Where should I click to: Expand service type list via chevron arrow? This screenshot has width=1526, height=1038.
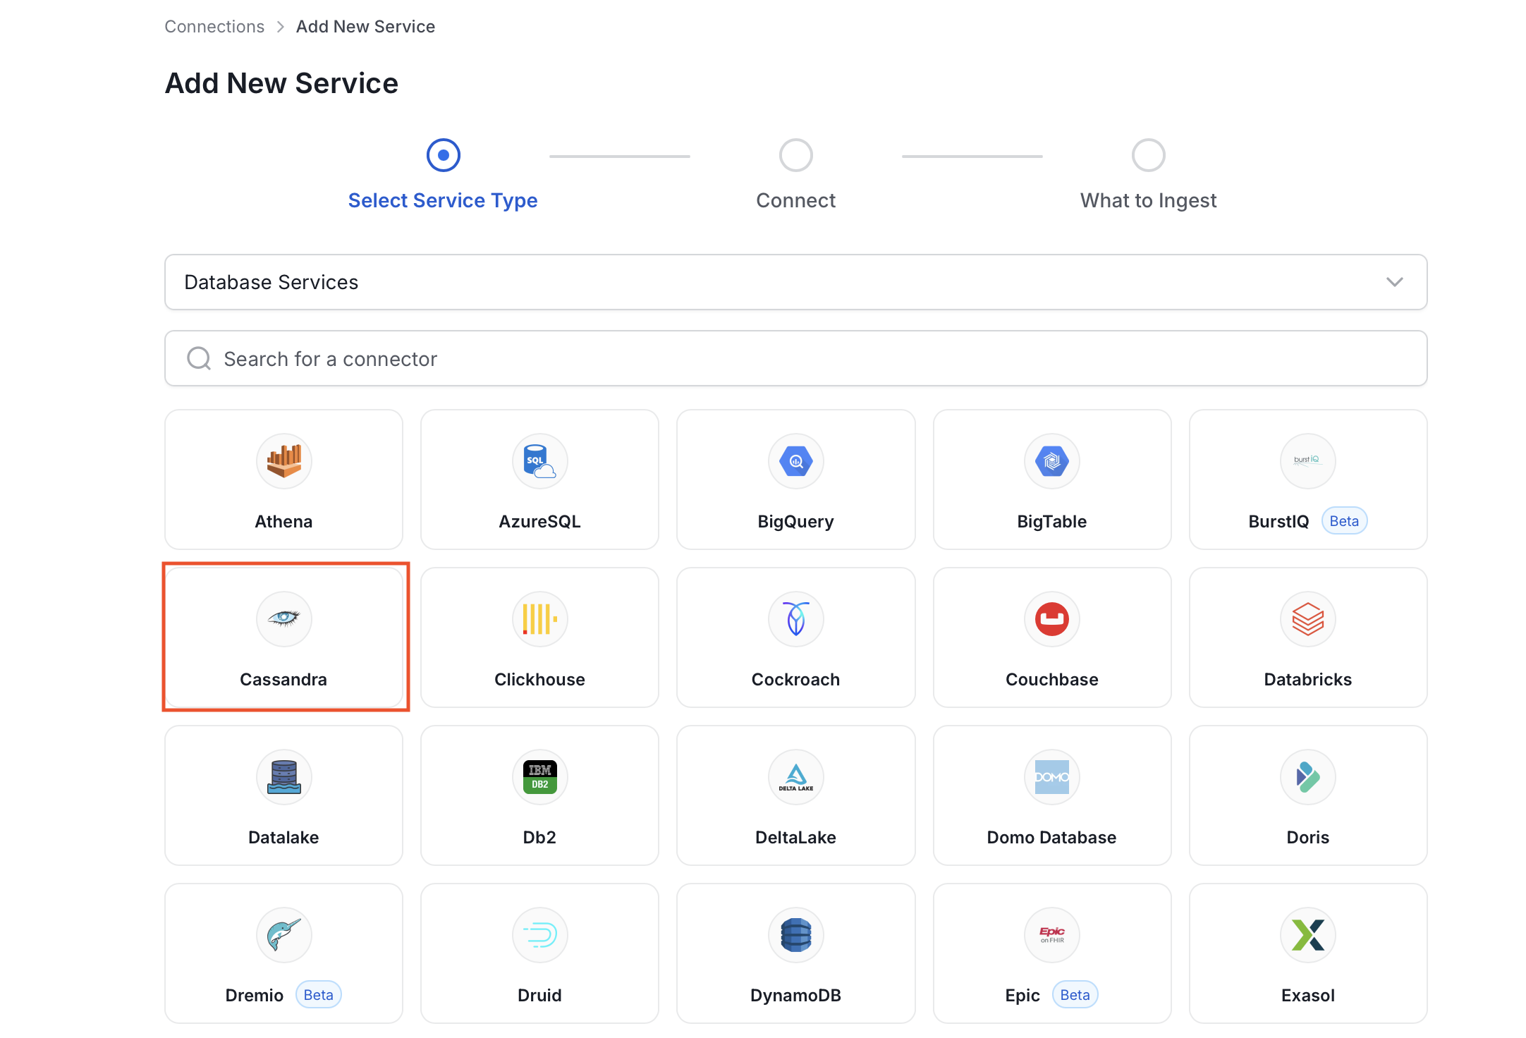pos(1394,282)
